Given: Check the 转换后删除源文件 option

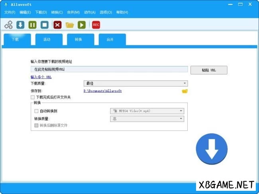Looking at the screenshot, I should click(x=37, y=125).
